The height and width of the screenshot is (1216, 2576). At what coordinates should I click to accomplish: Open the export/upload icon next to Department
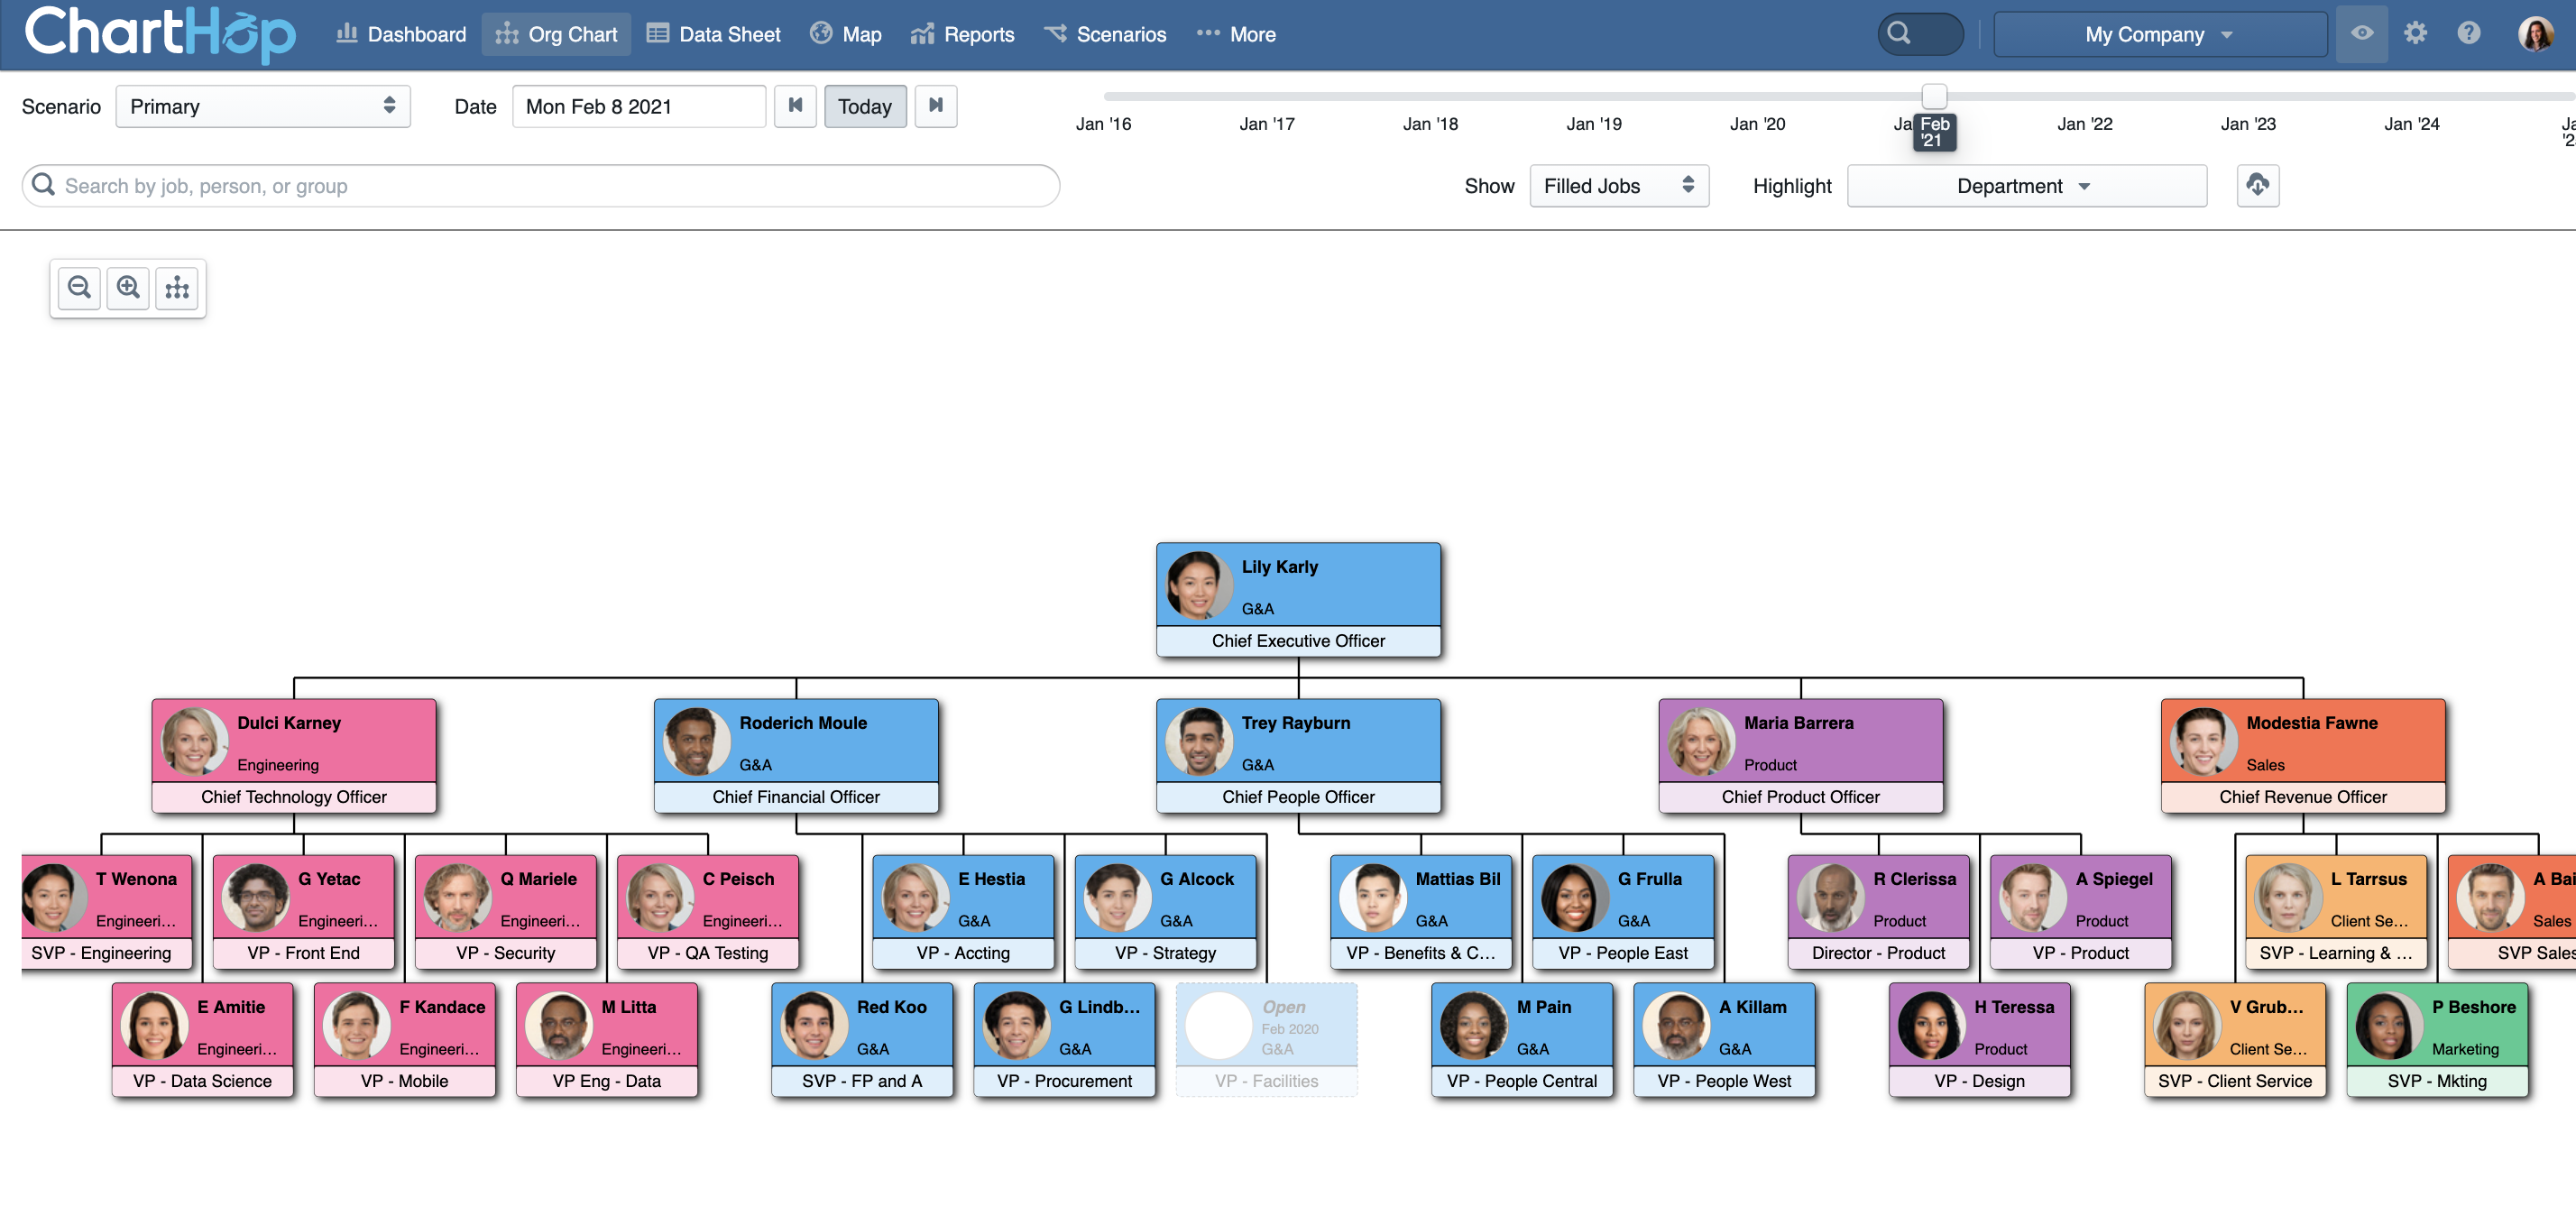coord(2258,185)
